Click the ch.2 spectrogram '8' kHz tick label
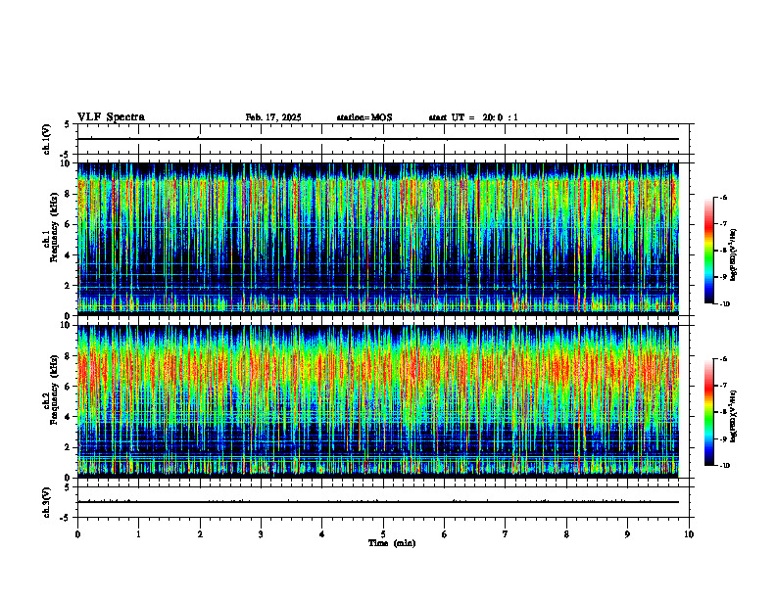 [x=70, y=356]
